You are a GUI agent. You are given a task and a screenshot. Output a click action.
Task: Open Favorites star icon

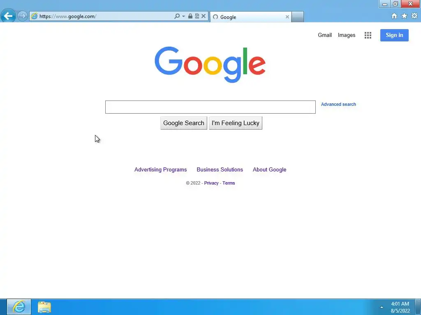click(x=404, y=16)
